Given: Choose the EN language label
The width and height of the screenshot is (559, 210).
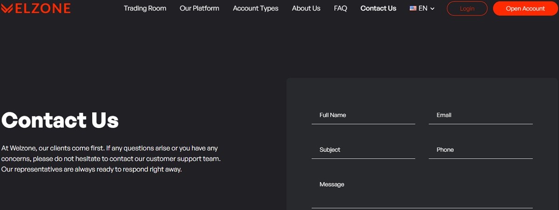Looking at the screenshot, I should pyautogui.click(x=423, y=8).
